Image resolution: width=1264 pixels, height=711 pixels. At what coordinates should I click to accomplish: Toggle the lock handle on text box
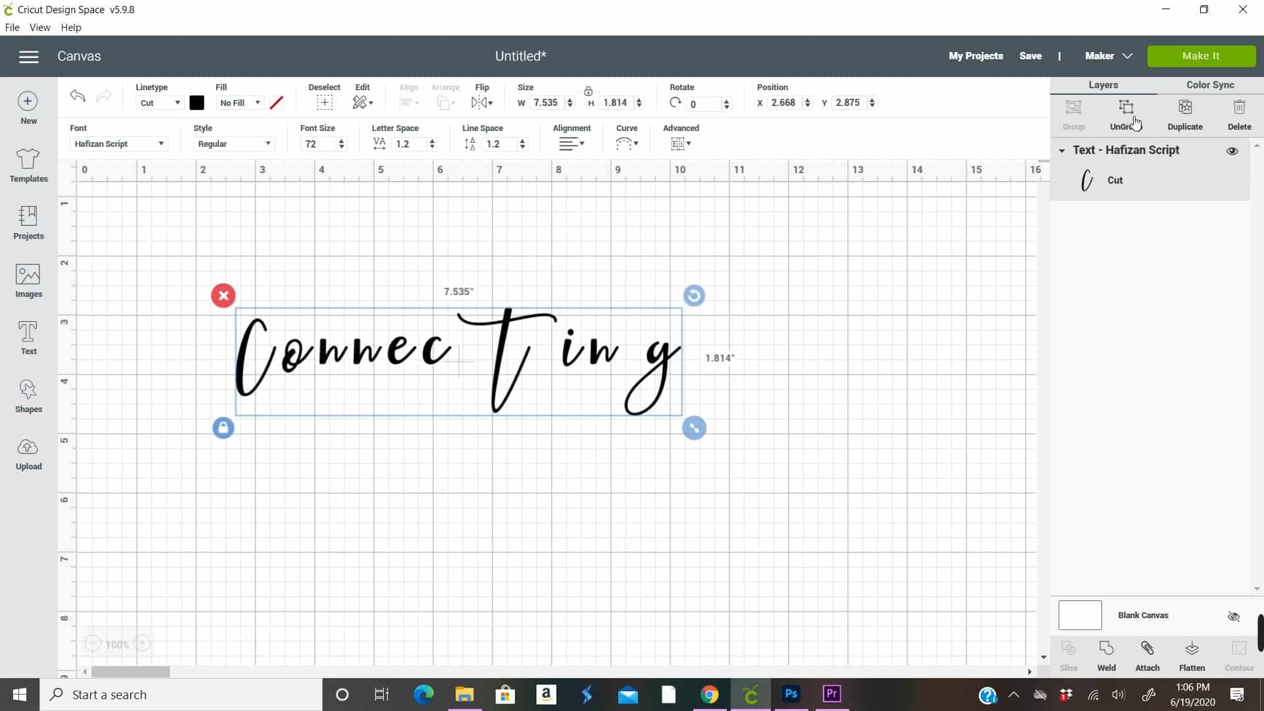(x=223, y=428)
